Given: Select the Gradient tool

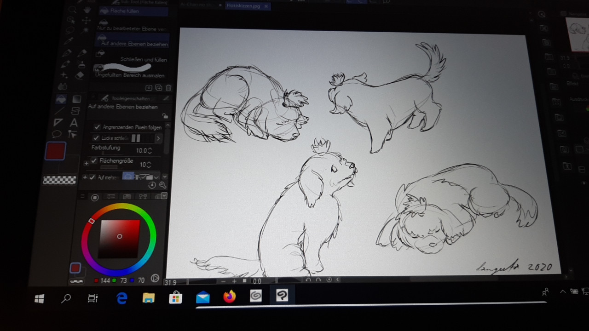Looking at the screenshot, I should (77, 99).
